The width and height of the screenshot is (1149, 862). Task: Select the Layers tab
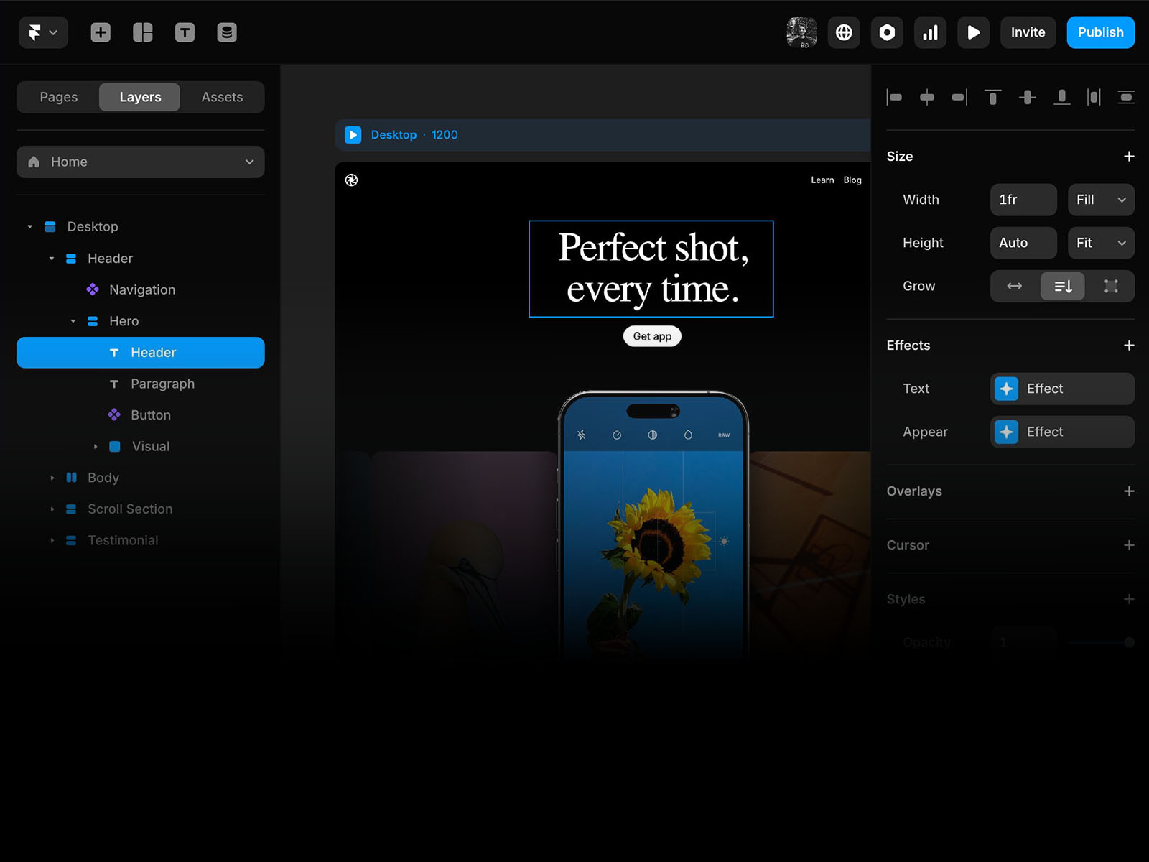point(140,97)
